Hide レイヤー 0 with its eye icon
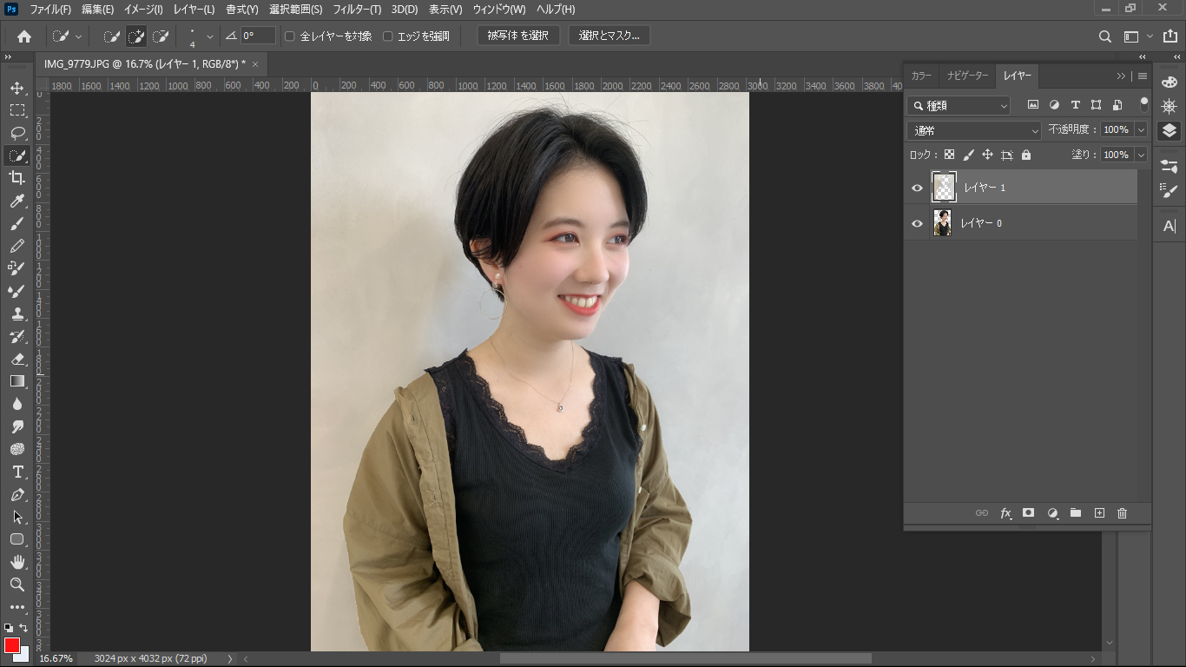The width and height of the screenshot is (1186, 667). 917,223
